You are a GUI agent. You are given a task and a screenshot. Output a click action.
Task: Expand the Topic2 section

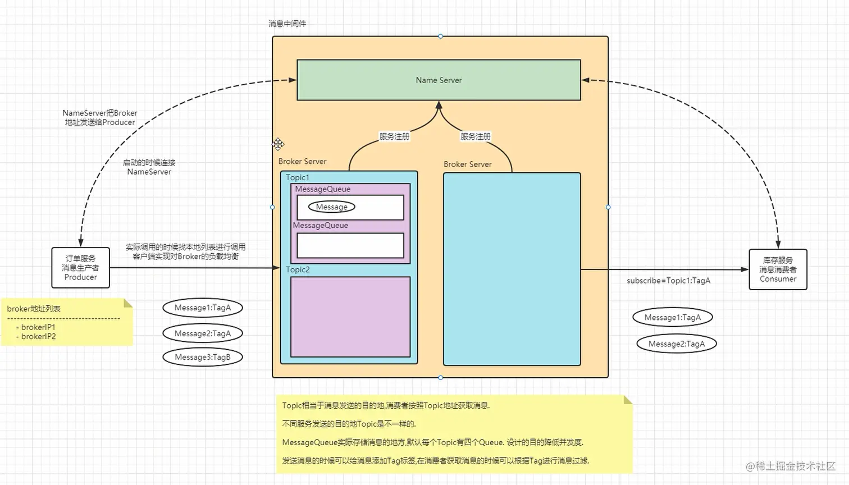tap(298, 269)
